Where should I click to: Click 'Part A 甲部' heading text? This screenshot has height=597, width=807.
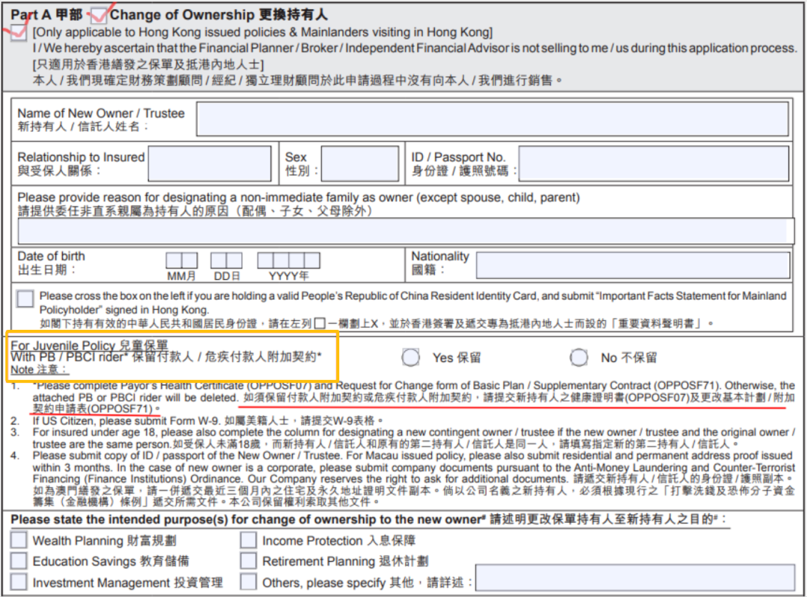46,15
